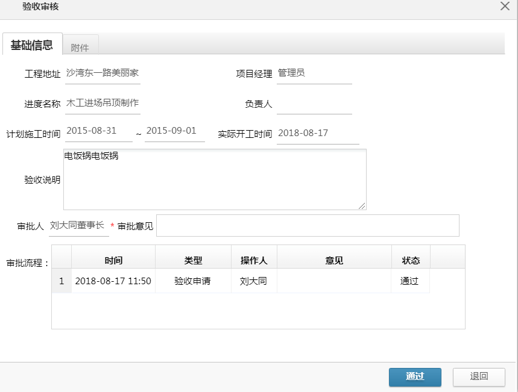518x392 pixels.
Task: Click the 通过 approval button
Action: (x=415, y=377)
